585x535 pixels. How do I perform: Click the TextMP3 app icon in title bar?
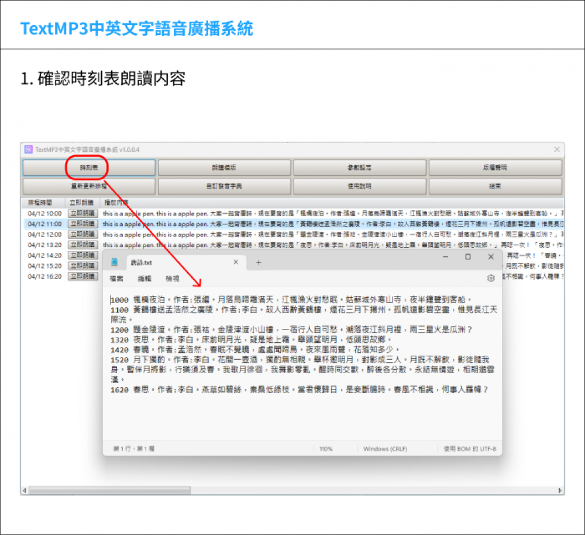tap(28, 150)
